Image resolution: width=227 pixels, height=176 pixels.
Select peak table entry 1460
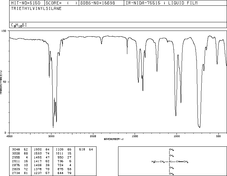click(38, 158)
